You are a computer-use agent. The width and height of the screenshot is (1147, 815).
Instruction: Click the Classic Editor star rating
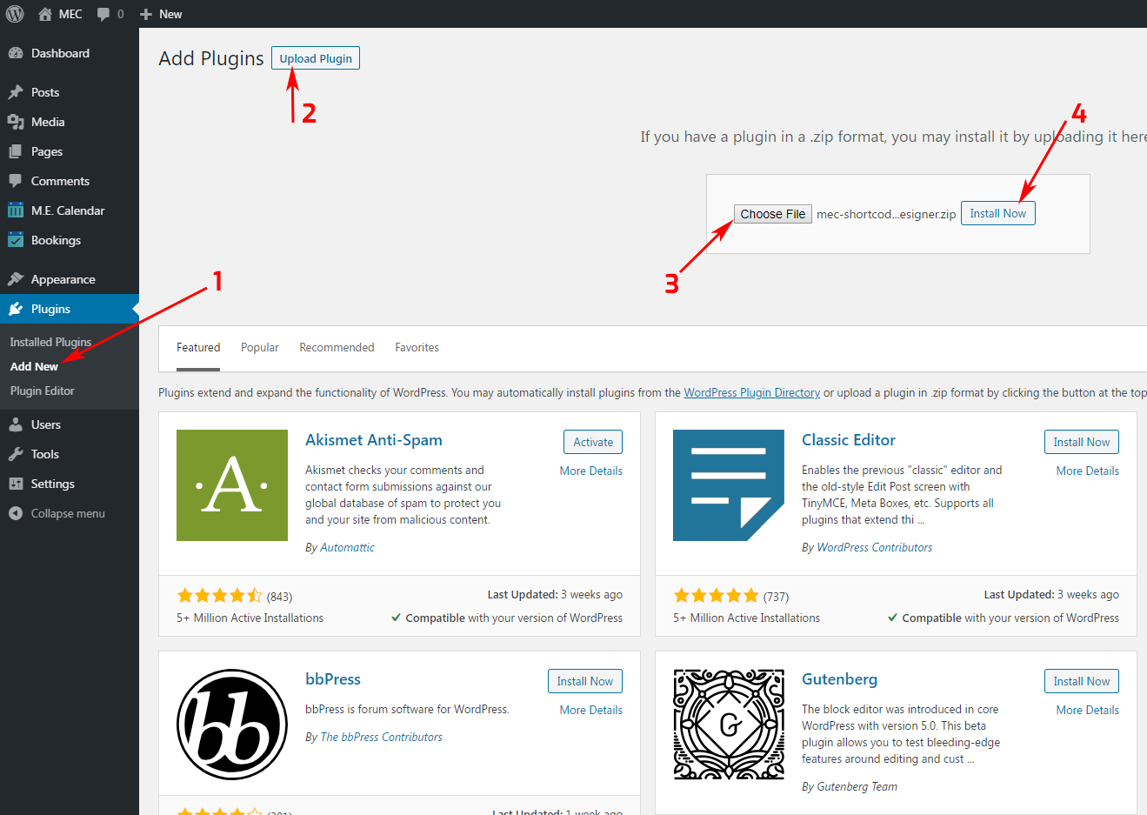[716, 596]
